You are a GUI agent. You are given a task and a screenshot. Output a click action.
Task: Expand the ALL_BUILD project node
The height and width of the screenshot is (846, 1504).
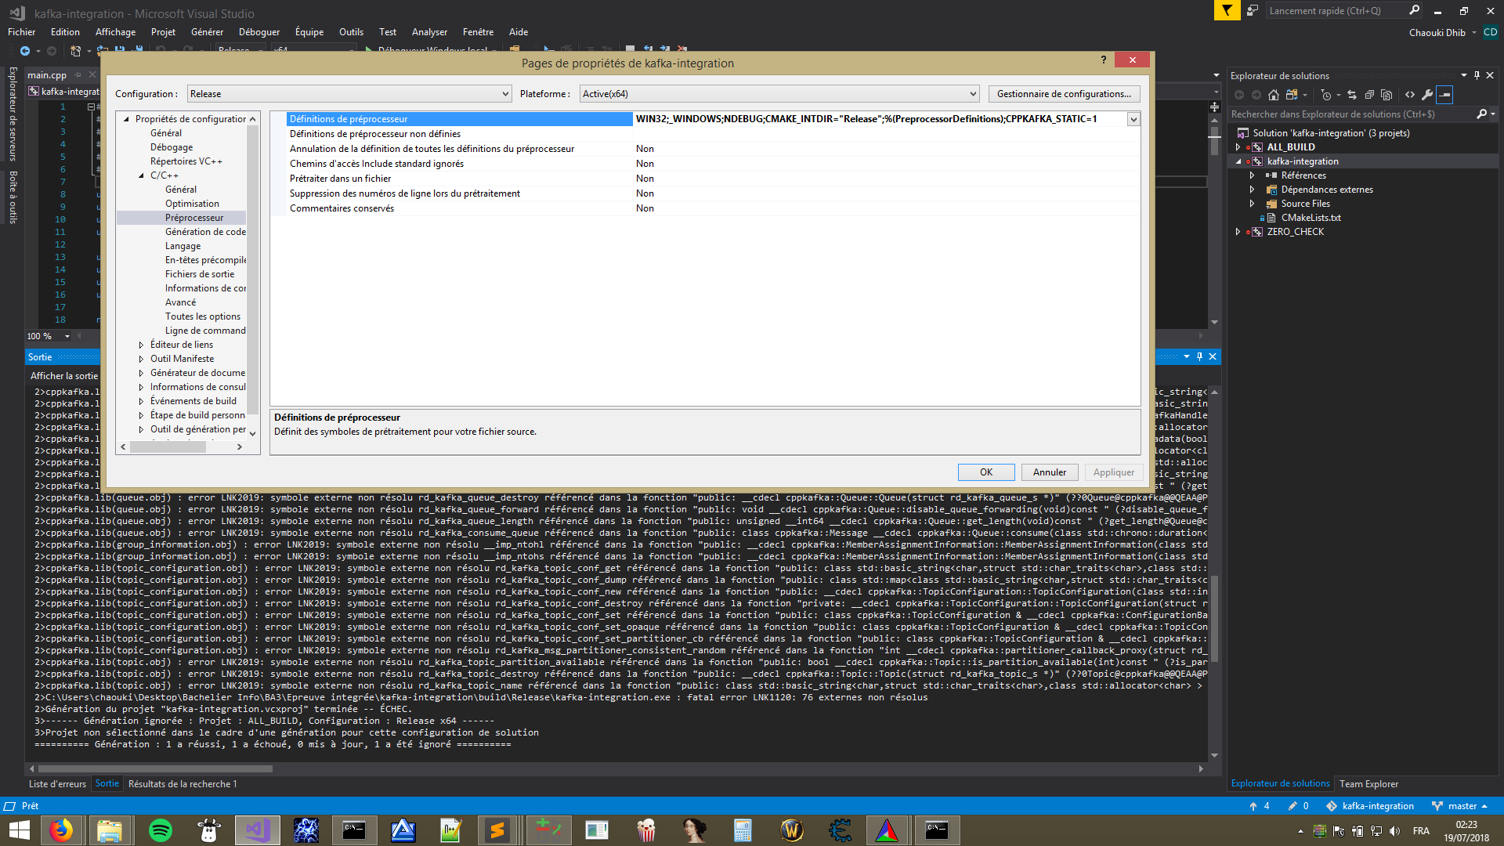pyautogui.click(x=1238, y=147)
